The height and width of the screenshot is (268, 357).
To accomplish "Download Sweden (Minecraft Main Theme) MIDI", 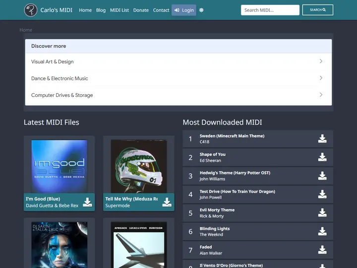I will (x=322, y=138).
